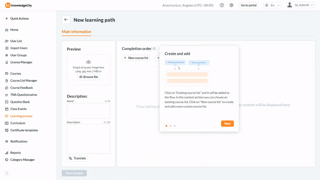Jump to the third tutorial step dot
Viewport: 320px width, 180px height.
click(175, 126)
